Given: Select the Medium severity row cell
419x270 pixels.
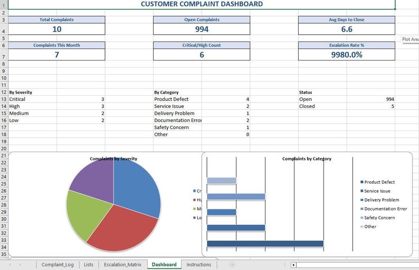Looking at the screenshot, I should [x=32, y=113].
